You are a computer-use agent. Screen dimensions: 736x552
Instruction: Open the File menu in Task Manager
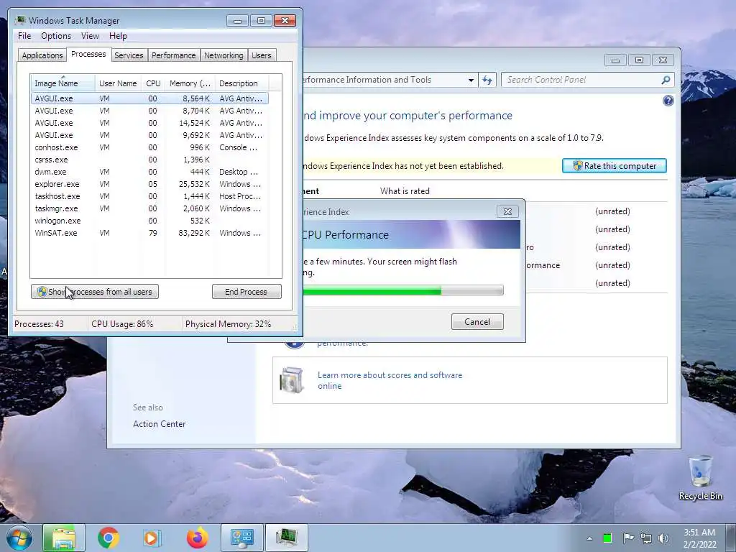[x=24, y=36]
